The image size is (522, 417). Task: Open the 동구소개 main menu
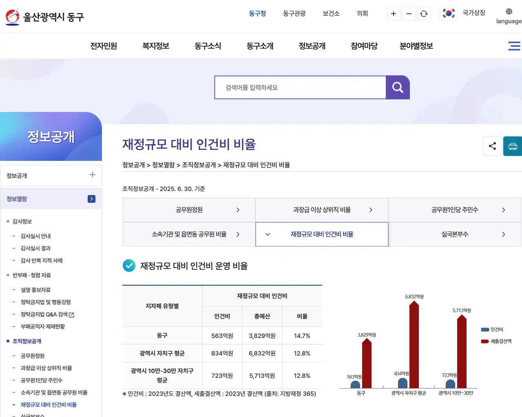click(260, 46)
